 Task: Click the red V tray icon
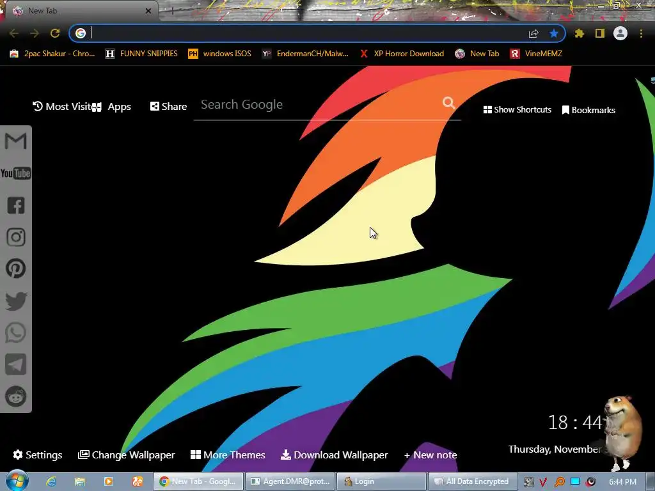tap(543, 482)
